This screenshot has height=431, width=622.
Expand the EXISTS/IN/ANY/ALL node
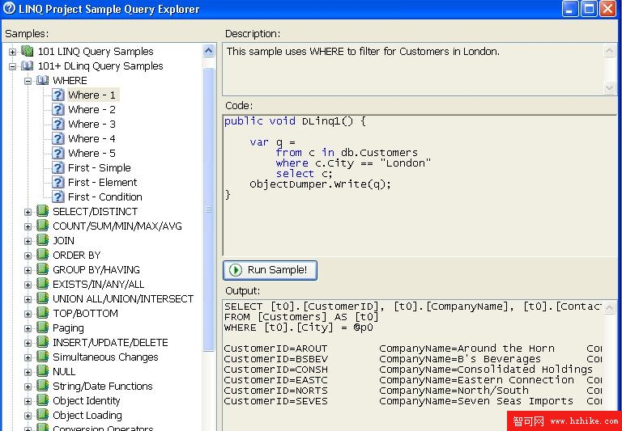[x=28, y=285]
